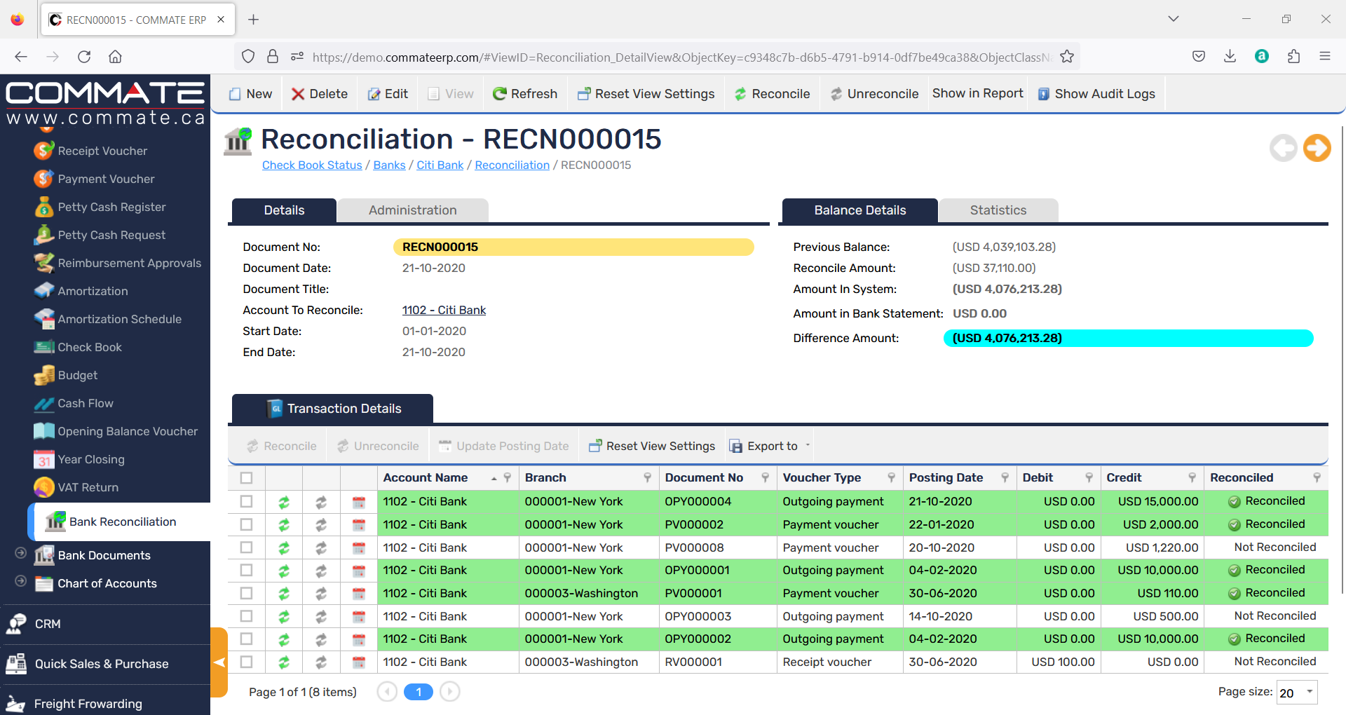Check the OPY000004 row checkbox

(x=246, y=501)
